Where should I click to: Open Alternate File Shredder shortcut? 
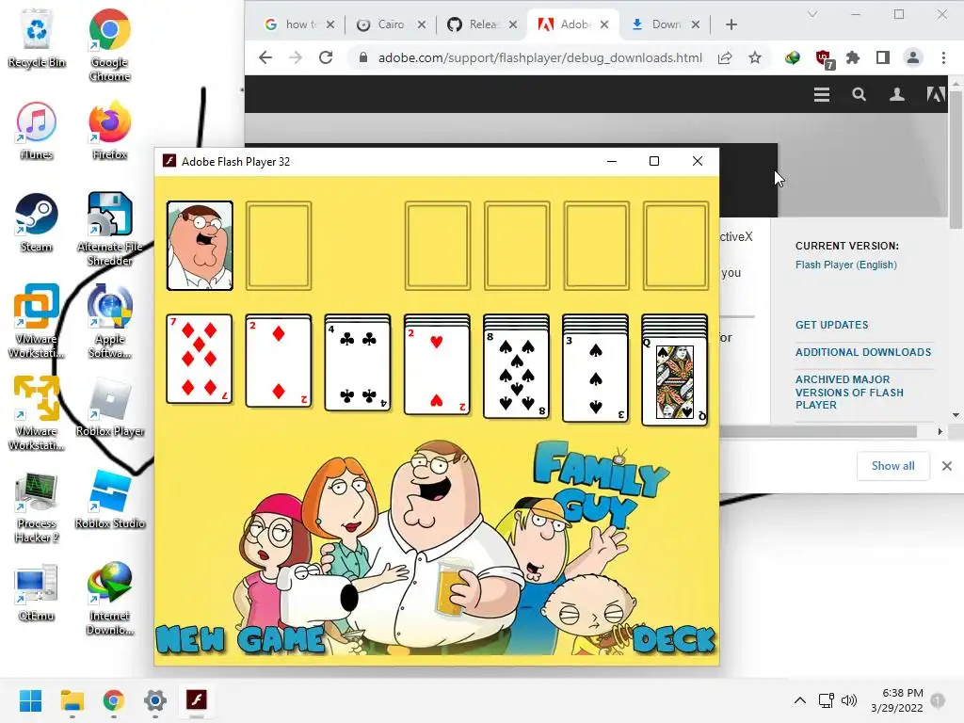click(x=109, y=229)
